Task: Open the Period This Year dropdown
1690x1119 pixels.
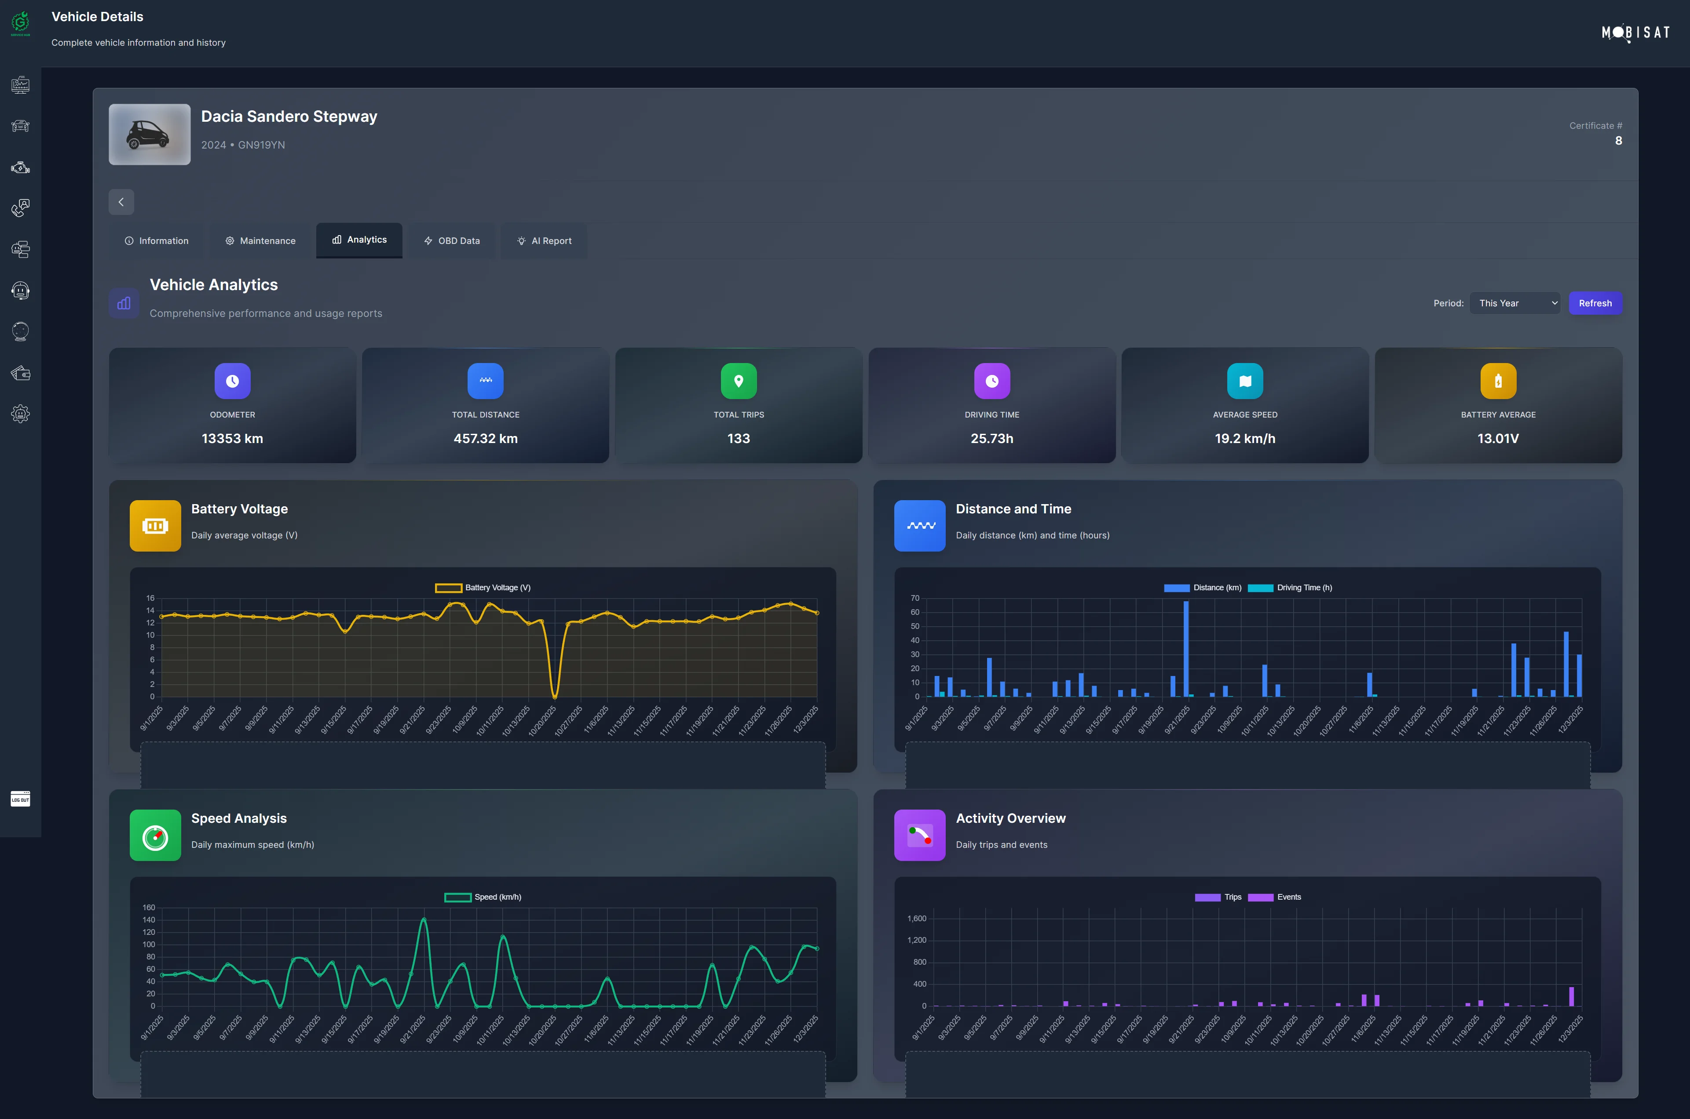Action: 1514,302
